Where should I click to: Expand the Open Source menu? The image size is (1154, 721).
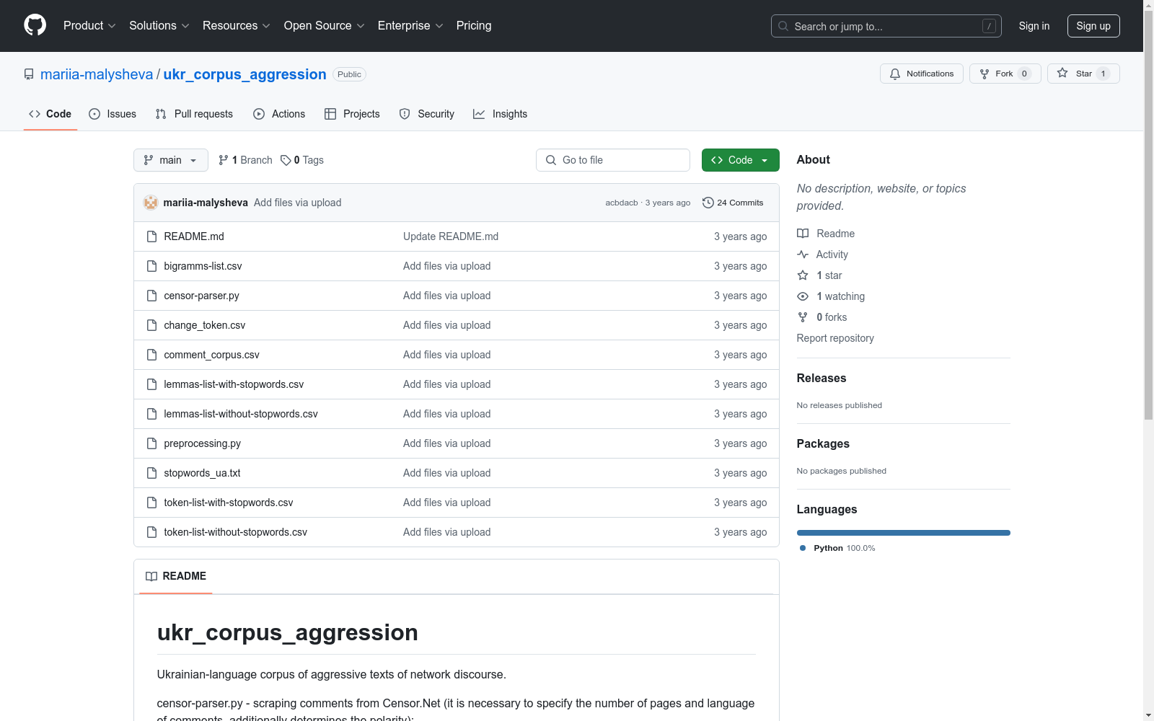(x=325, y=26)
